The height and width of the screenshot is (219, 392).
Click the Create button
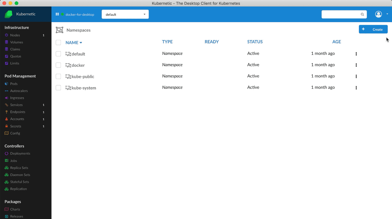[x=373, y=29]
